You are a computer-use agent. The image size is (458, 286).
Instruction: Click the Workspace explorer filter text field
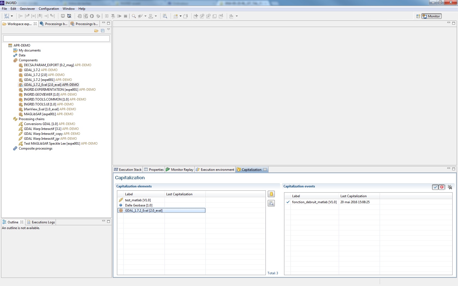coord(56,39)
